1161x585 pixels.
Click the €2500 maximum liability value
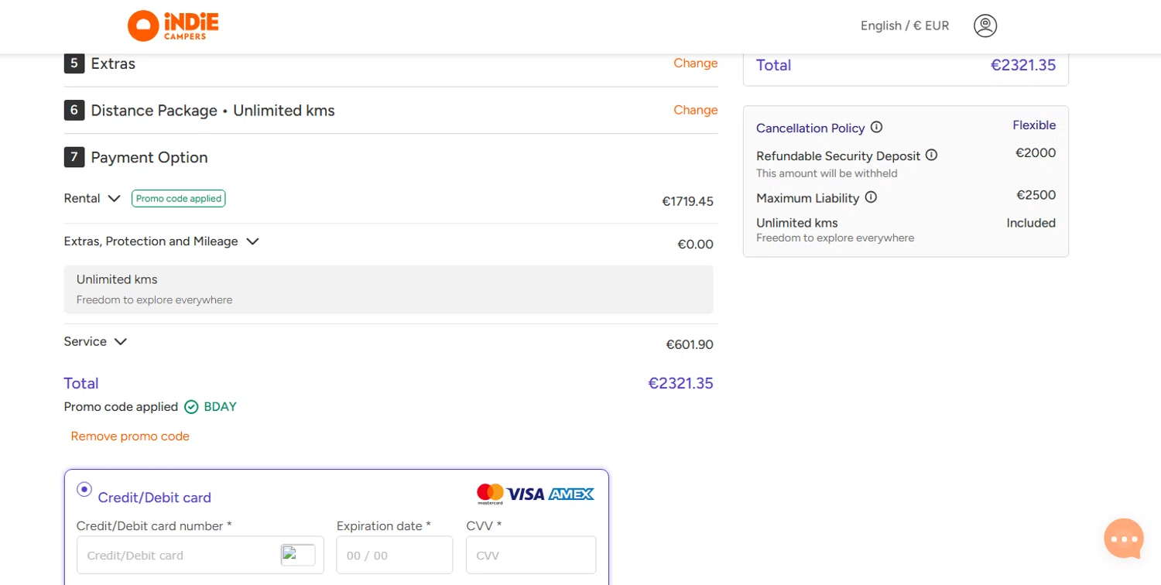coord(1036,195)
